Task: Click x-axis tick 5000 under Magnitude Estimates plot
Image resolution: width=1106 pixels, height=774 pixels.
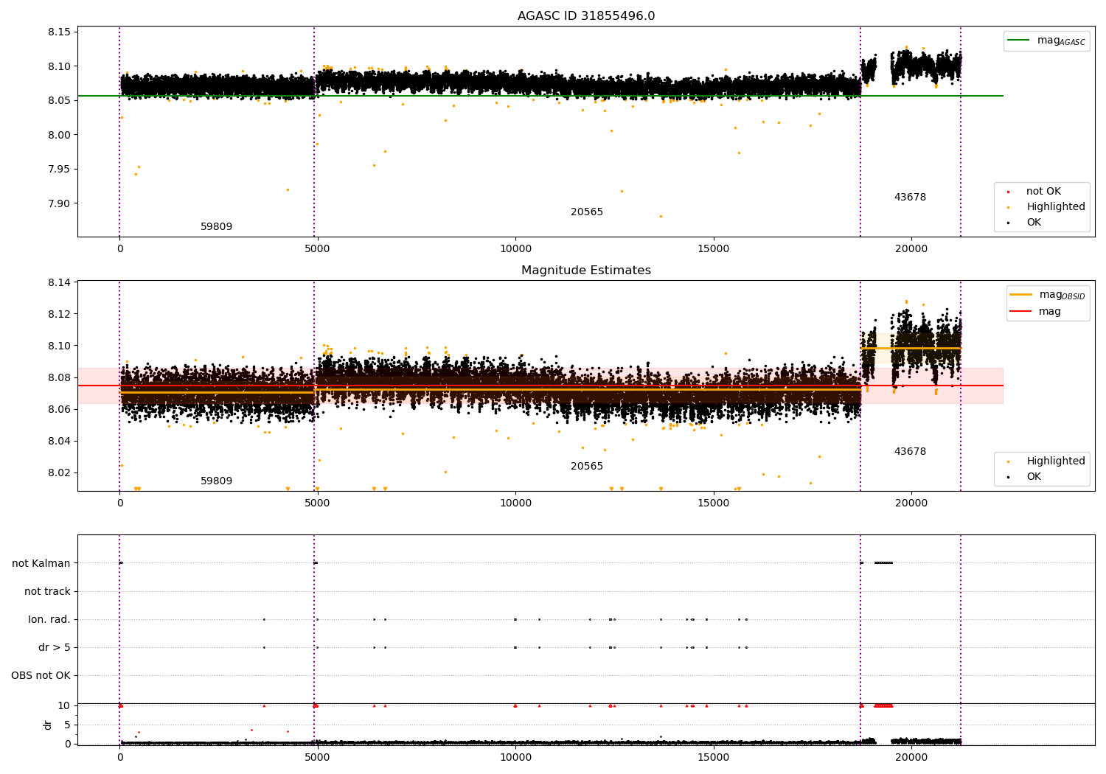Action: tap(318, 503)
